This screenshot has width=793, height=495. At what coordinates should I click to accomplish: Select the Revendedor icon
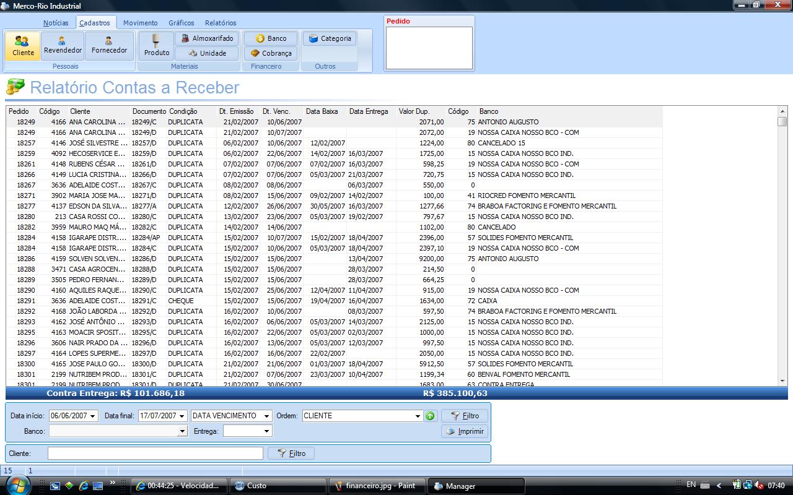point(63,45)
